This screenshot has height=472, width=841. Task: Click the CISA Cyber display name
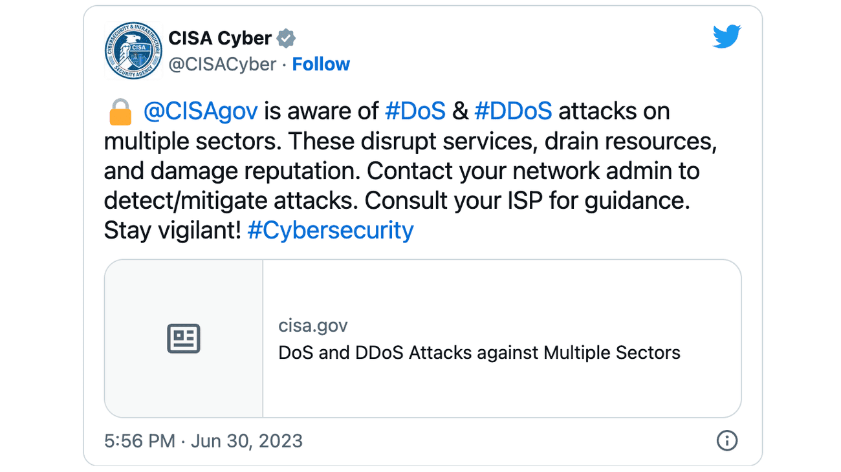[x=219, y=38]
